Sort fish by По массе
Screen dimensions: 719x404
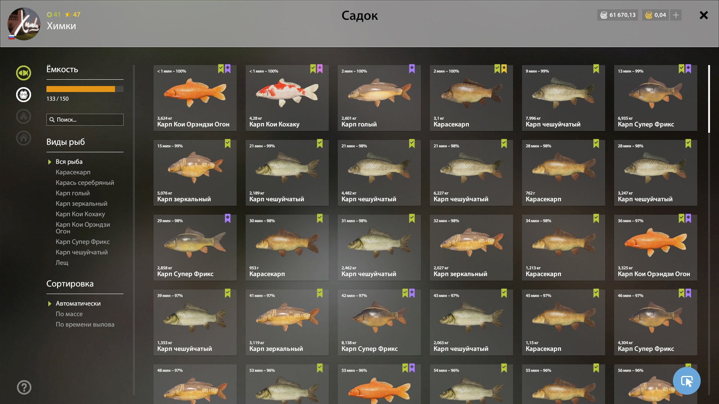[x=69, y=314]
